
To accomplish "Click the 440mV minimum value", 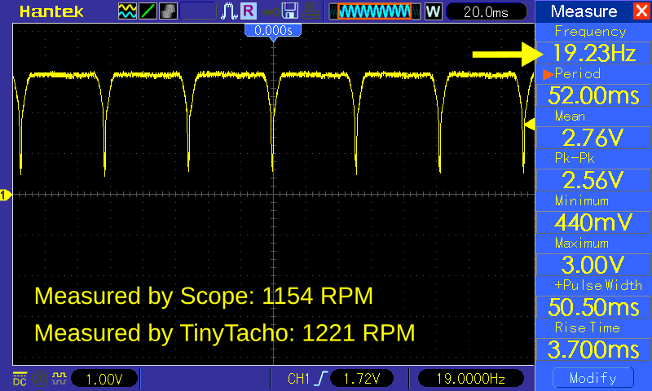I will click(x=594, y=222).
